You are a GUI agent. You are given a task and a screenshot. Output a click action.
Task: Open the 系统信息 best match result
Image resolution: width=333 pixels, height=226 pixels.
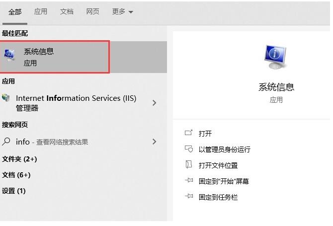83,57
